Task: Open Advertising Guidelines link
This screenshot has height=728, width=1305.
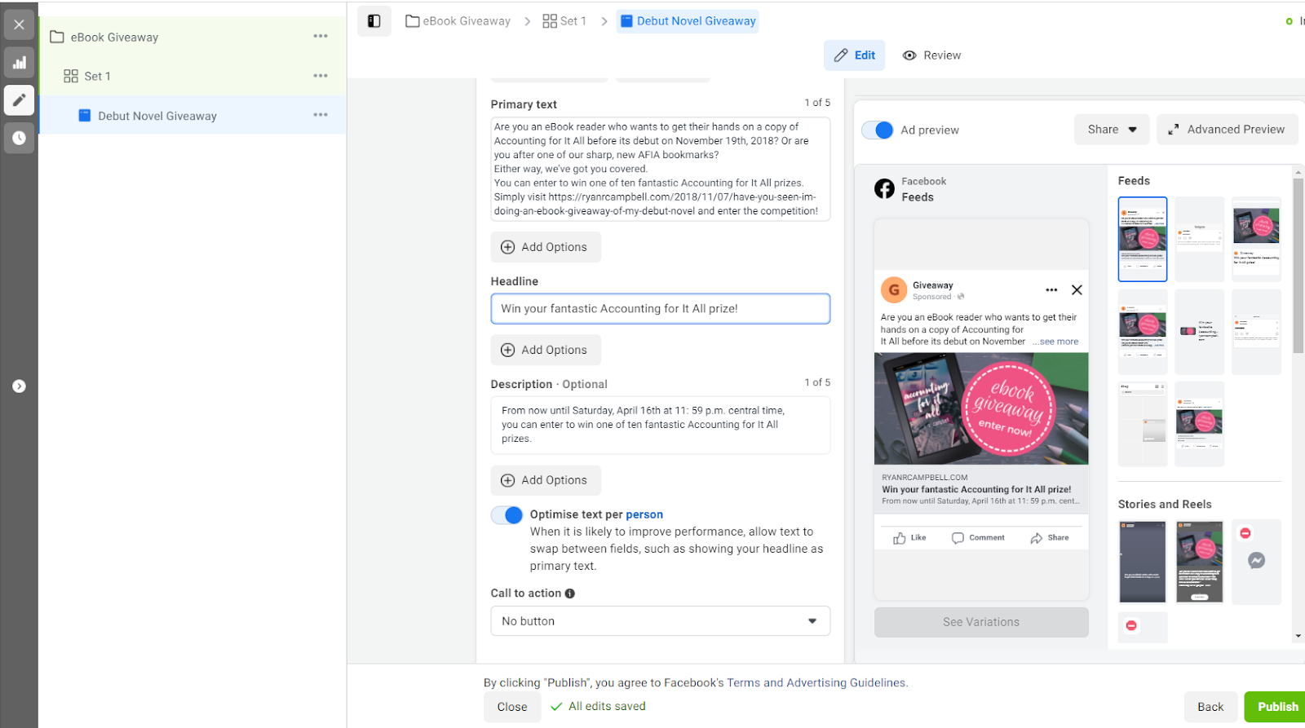Action: [x=846, y=683]
